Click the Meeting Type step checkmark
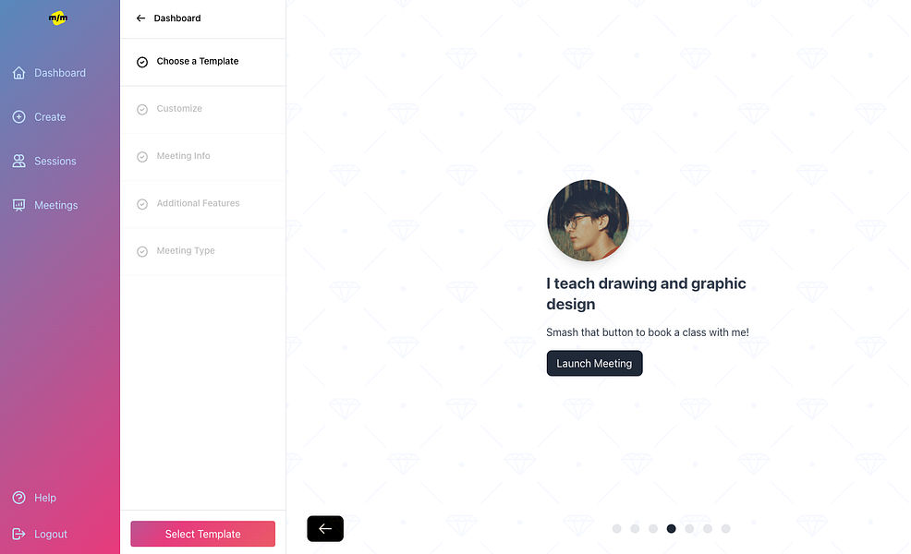 142,251
